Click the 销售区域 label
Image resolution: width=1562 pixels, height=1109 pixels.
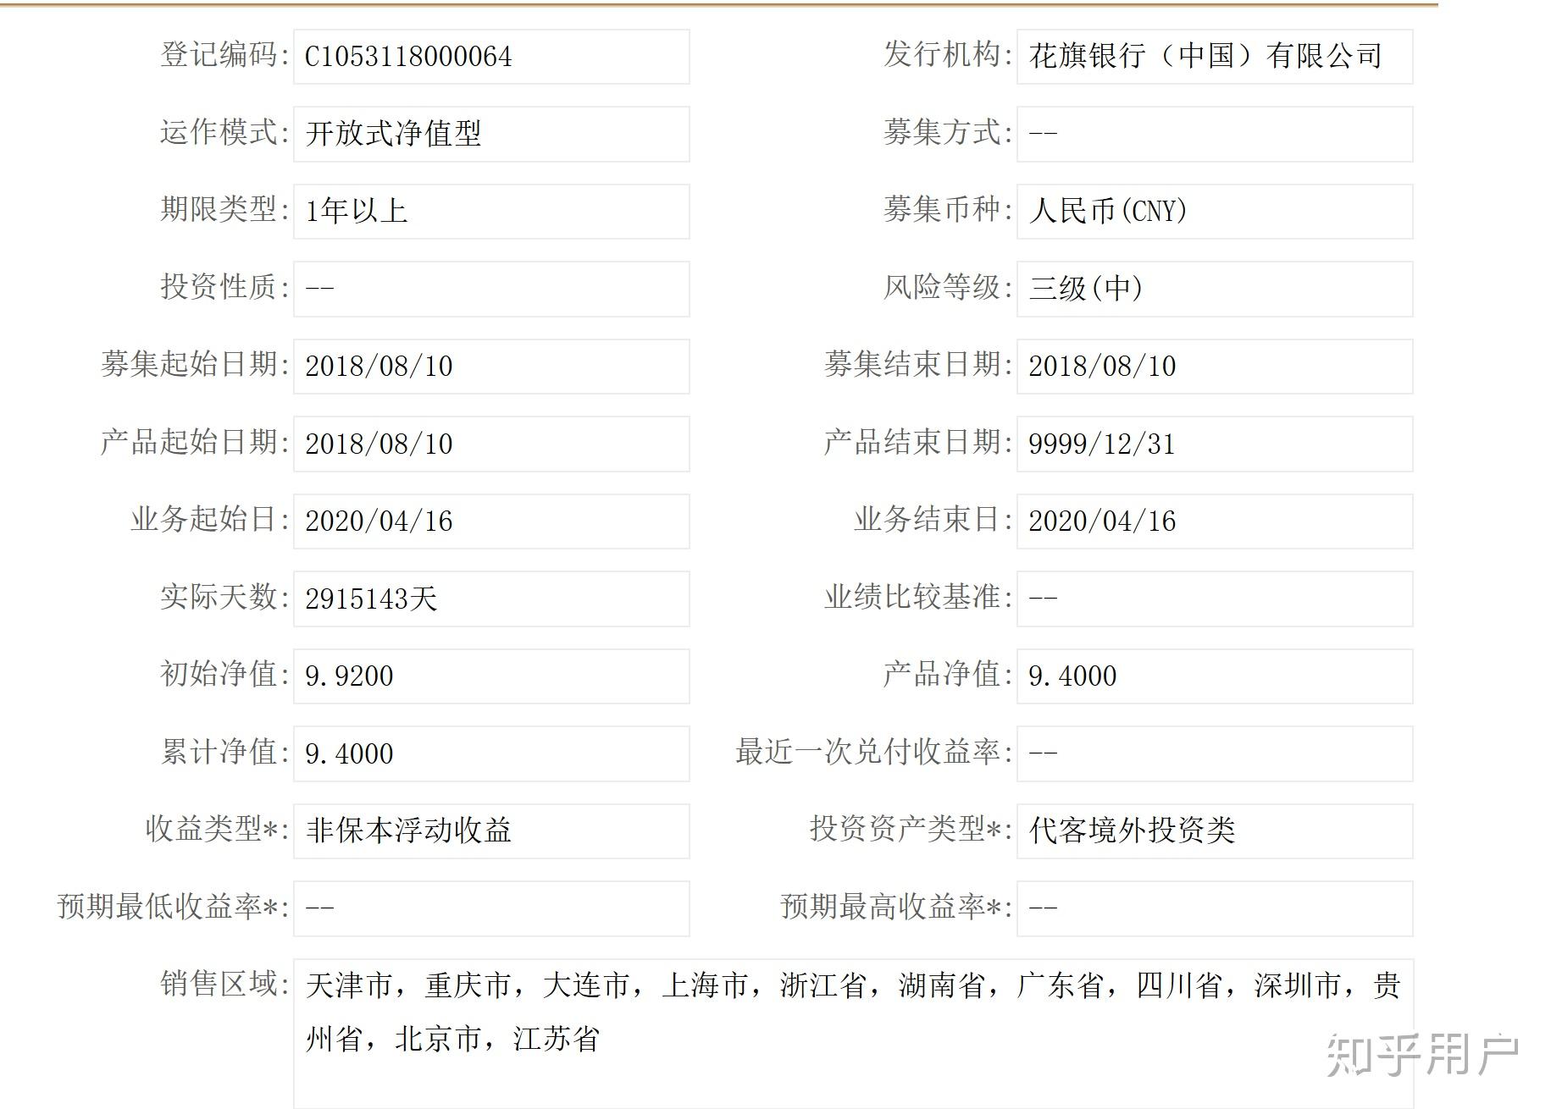[x=224, y=984]
